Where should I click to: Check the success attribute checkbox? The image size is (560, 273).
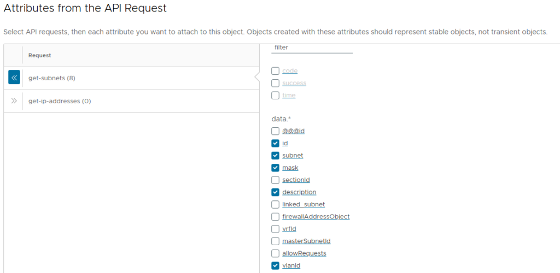pyautogui.click(x=275, y=83)
